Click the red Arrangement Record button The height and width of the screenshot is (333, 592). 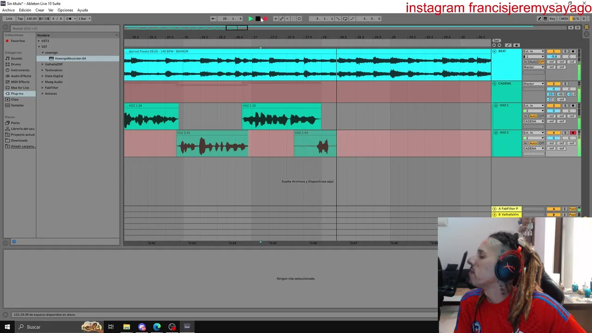pos(265,18)
